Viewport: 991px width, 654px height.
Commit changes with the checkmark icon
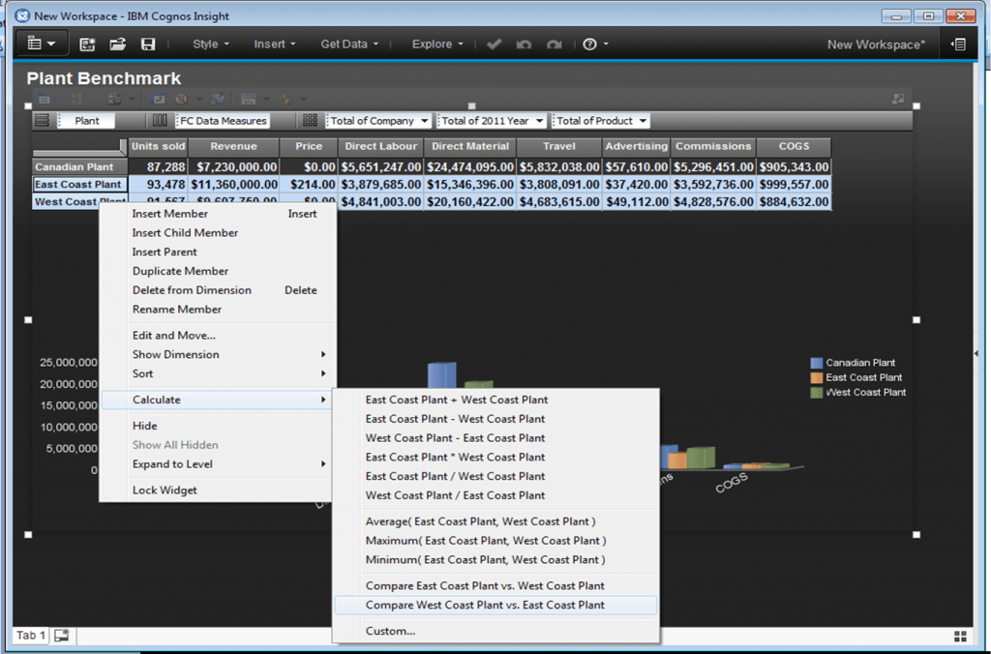point(495,44)
